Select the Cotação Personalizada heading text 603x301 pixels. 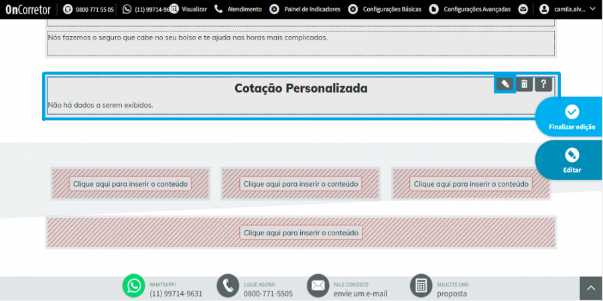(x=301, y=88)
